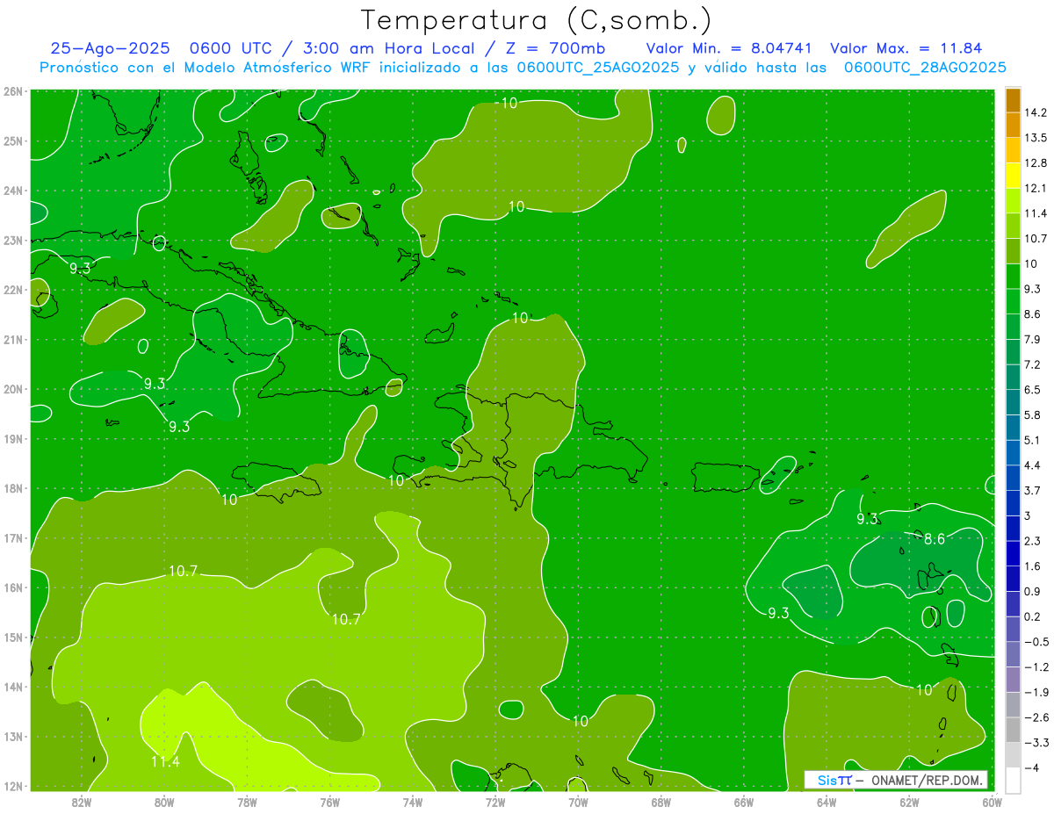Click the "Valor Min. = 8.04741" value
The image size is (1054, 814).
[729, 48]
